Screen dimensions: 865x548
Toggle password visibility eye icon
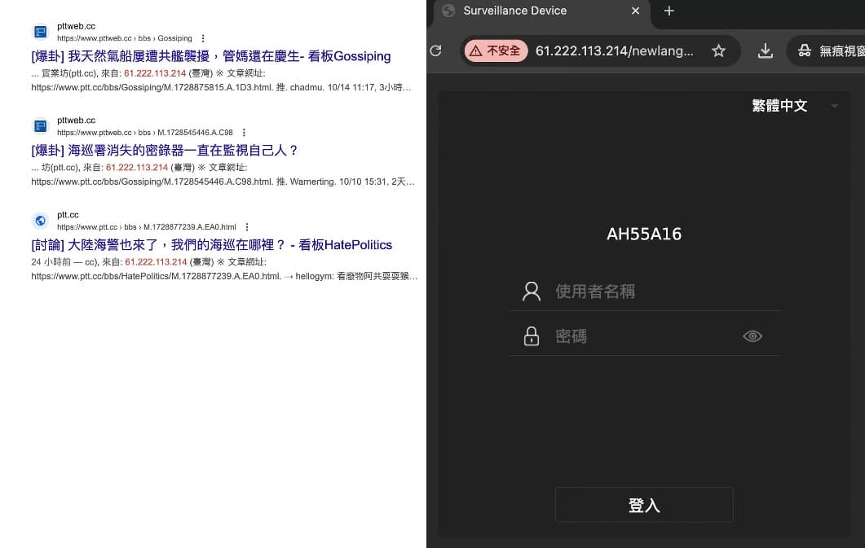[752, 336]
